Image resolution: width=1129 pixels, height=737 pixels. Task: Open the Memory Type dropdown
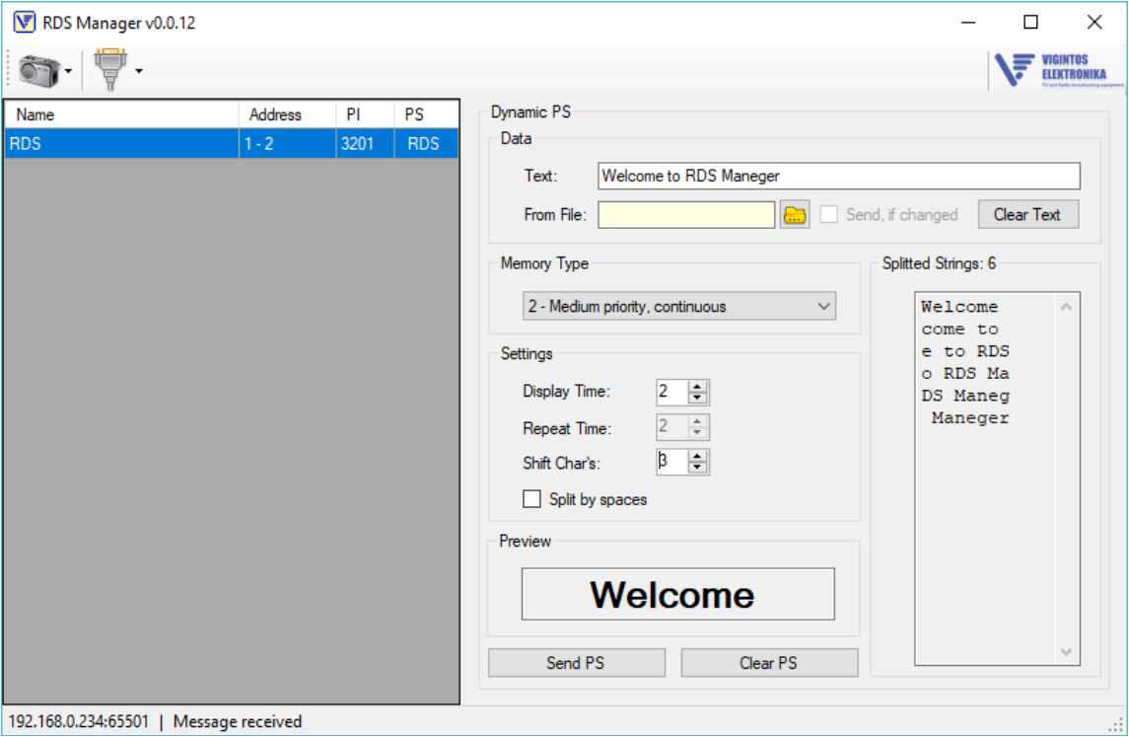pos(679,306)
